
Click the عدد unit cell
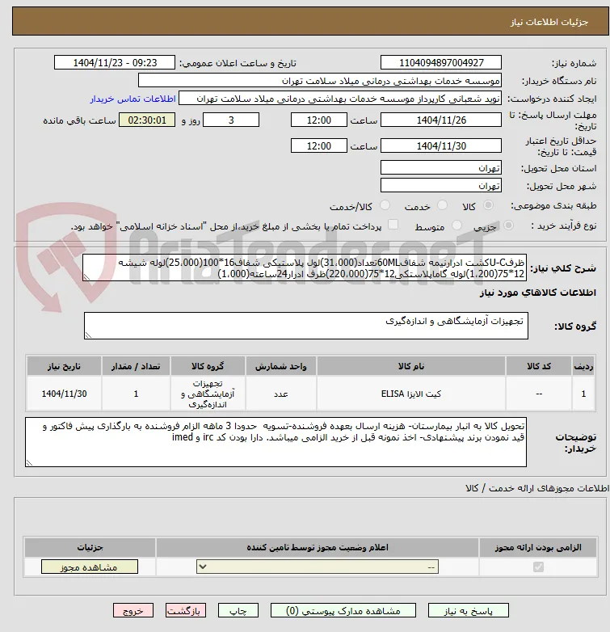(281, 394)
